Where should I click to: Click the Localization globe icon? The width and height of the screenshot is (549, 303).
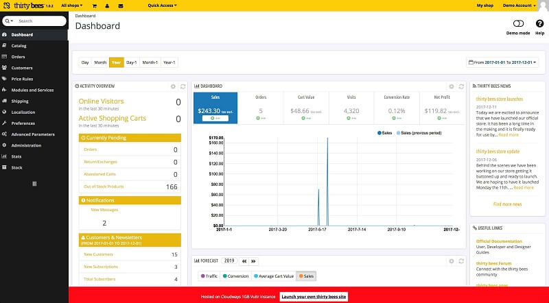[x=4, y=112]
